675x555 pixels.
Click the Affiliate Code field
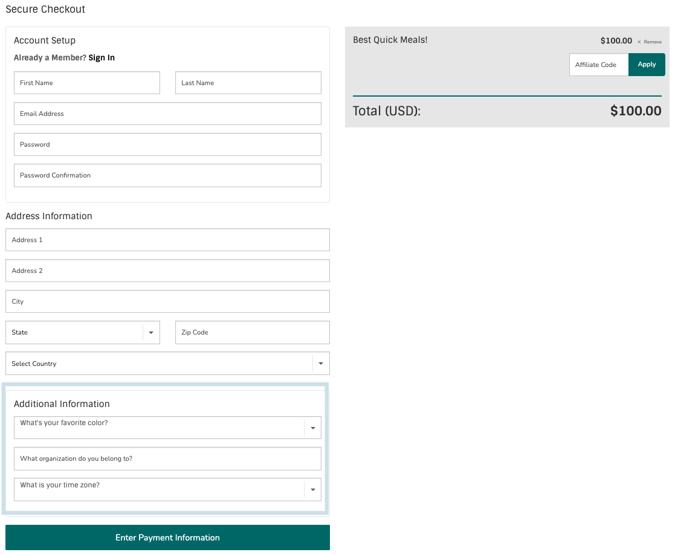coord(599,65)
